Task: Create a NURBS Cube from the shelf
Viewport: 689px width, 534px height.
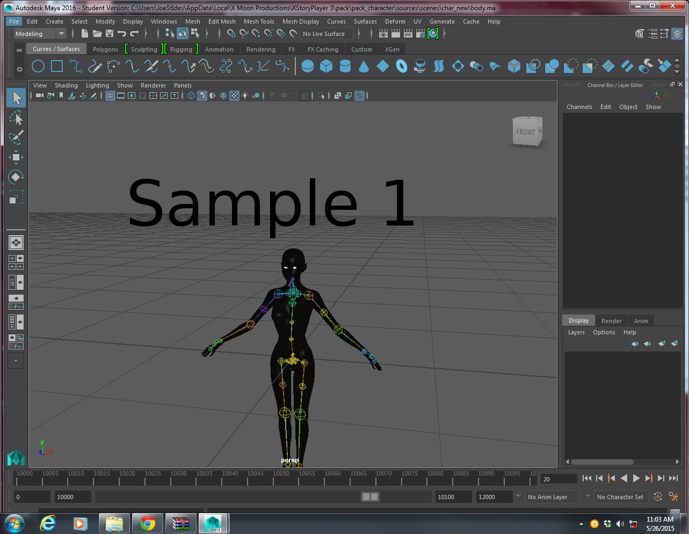Action: click(x=326, y=66)
